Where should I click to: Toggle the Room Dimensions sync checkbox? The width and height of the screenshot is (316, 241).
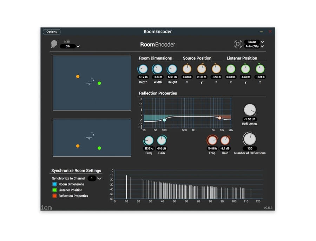[55, 184]
